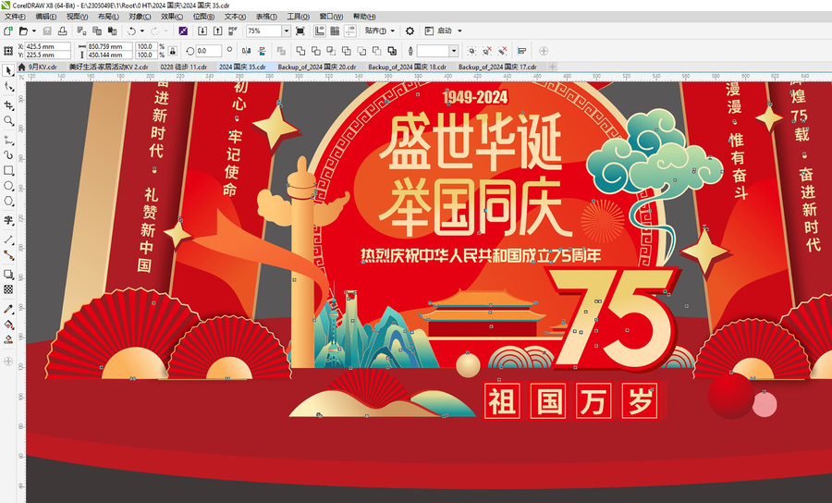Select the Color Eyedropper tool
The height and width of the screenshot is (503, 832).
pos(8,309)
